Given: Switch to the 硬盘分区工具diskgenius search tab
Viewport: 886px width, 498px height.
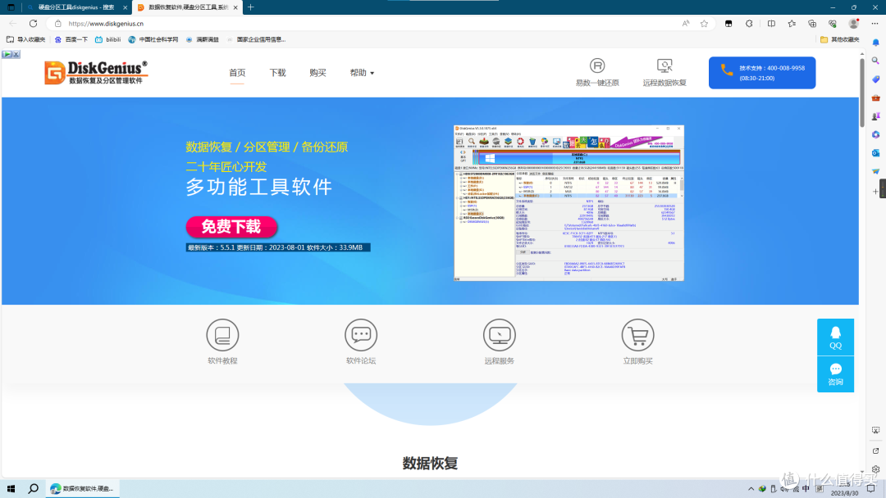Looking at the screenshot, I should coord(75,7).
